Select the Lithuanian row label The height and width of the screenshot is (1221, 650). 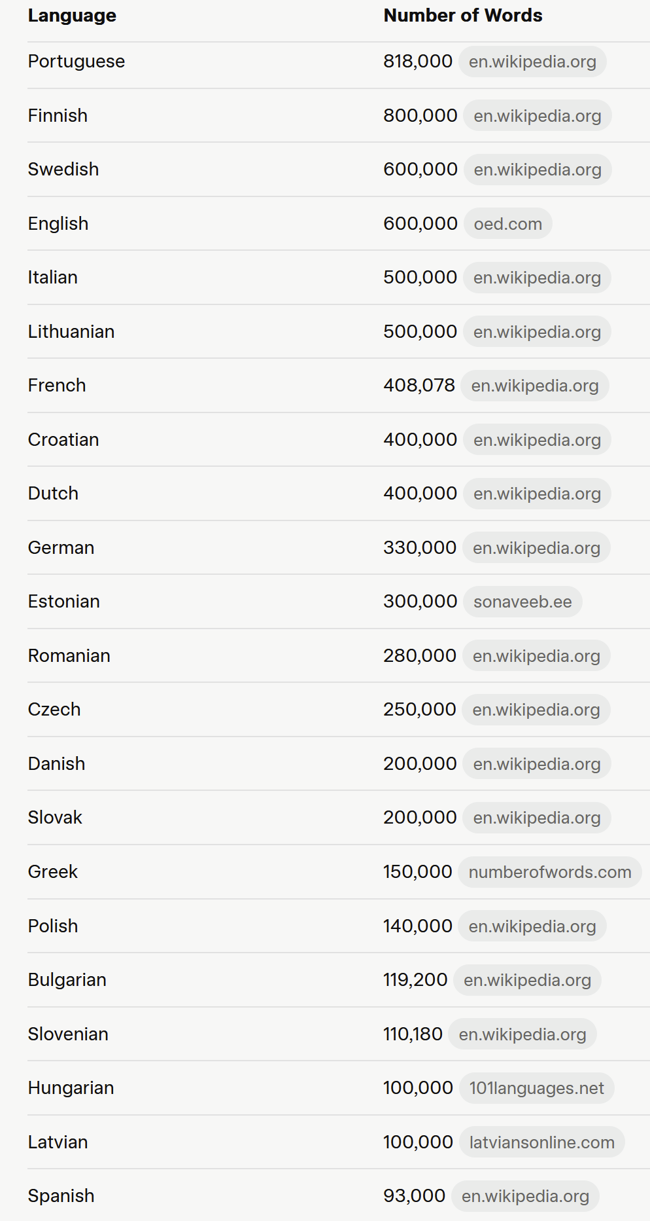point(71,332)
